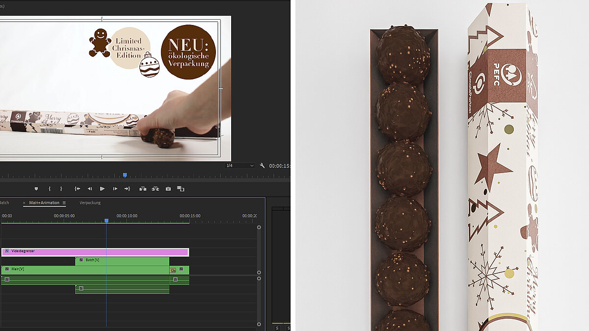Step forward one frame

tap(115, 189)
